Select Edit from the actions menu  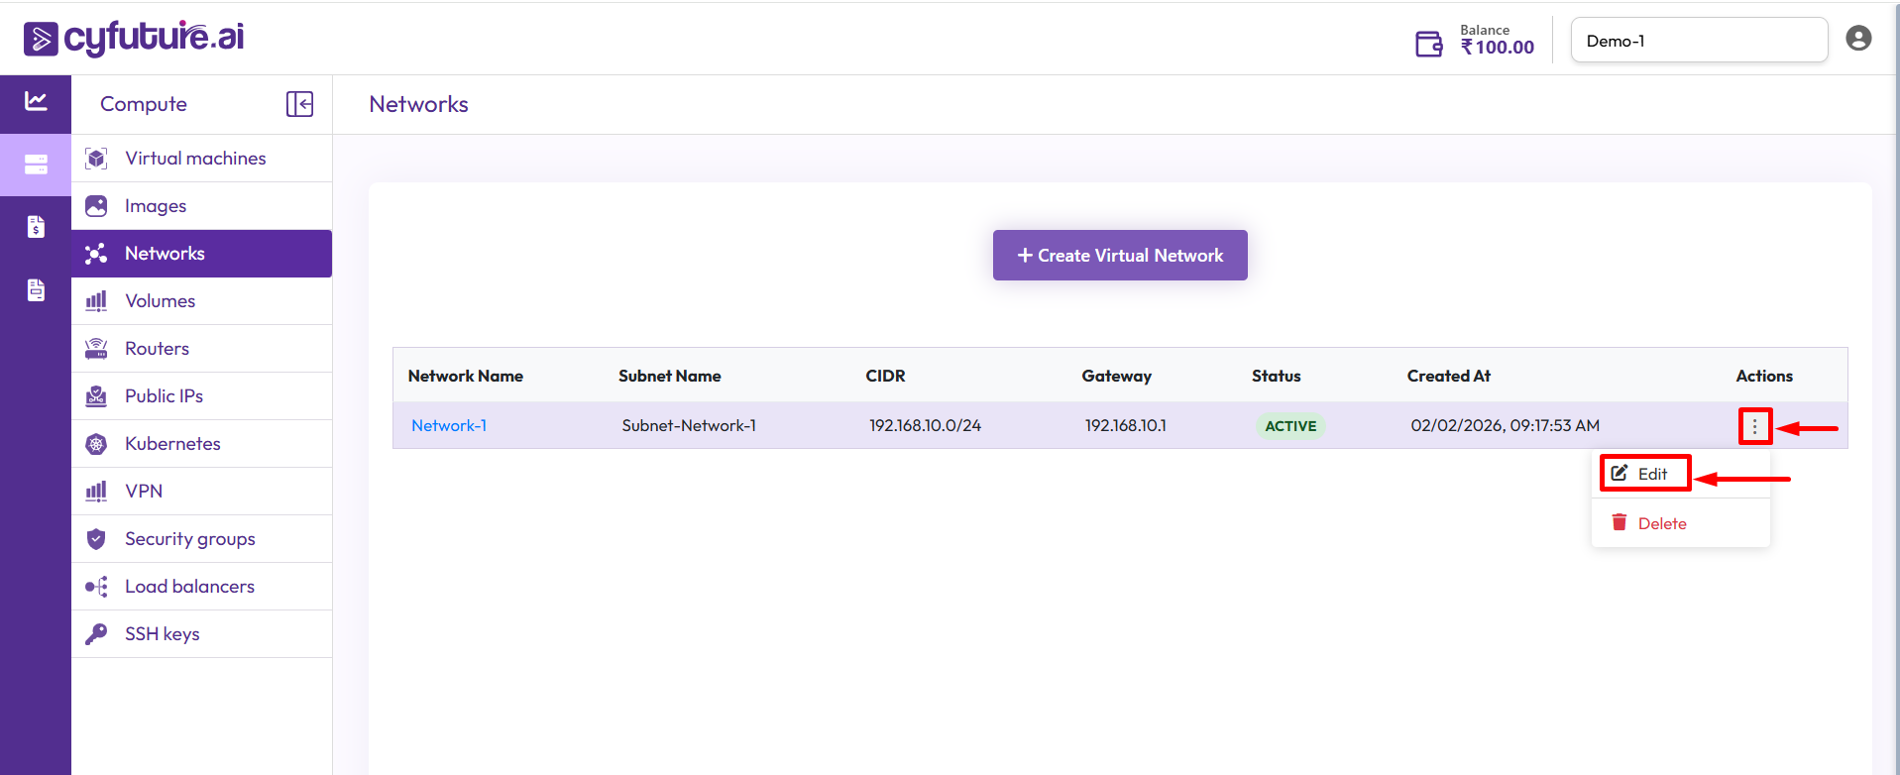(x=1644, y=474)
